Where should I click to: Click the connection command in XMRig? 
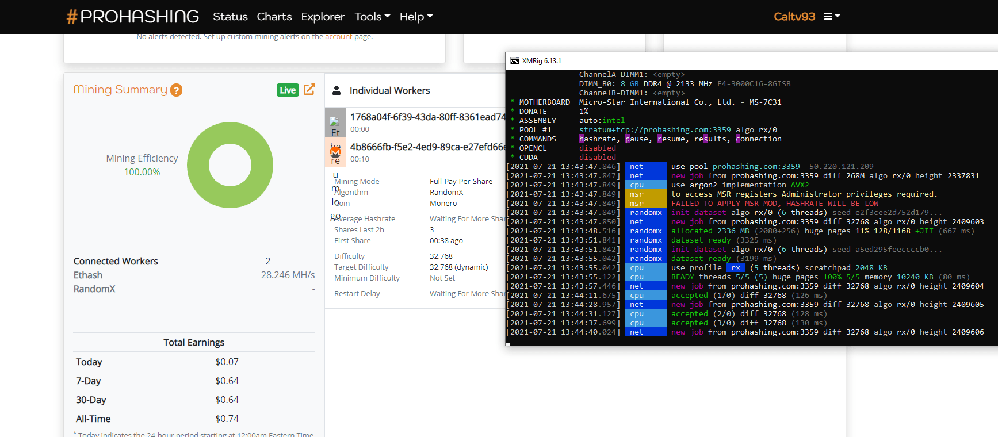[x=759, y=139]
